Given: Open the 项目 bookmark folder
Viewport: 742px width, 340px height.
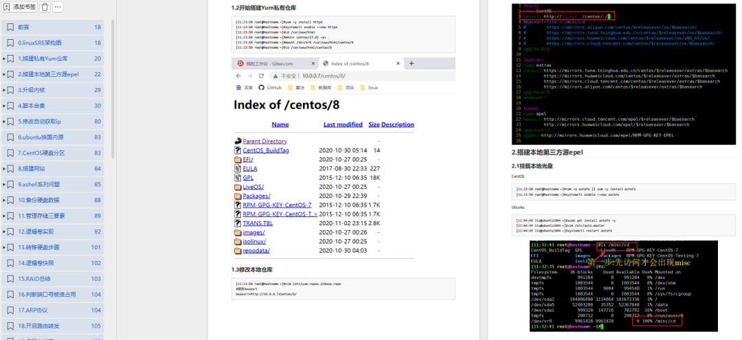Looking at the screenshot, I should click(346, 87).
